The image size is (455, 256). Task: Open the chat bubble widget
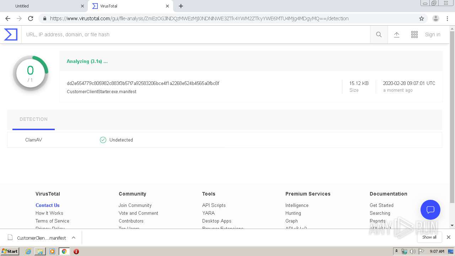[x=430, y=210]
